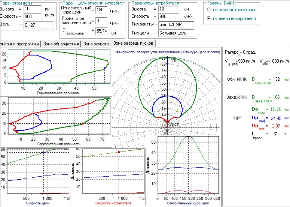Click the 'Относительный курс цели' axis label
The image size is (290, 207).
[188, 203]
